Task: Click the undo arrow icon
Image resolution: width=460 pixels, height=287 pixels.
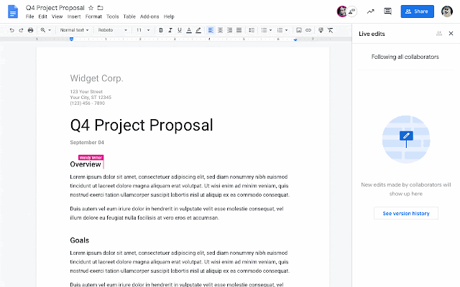Action: 11,30
